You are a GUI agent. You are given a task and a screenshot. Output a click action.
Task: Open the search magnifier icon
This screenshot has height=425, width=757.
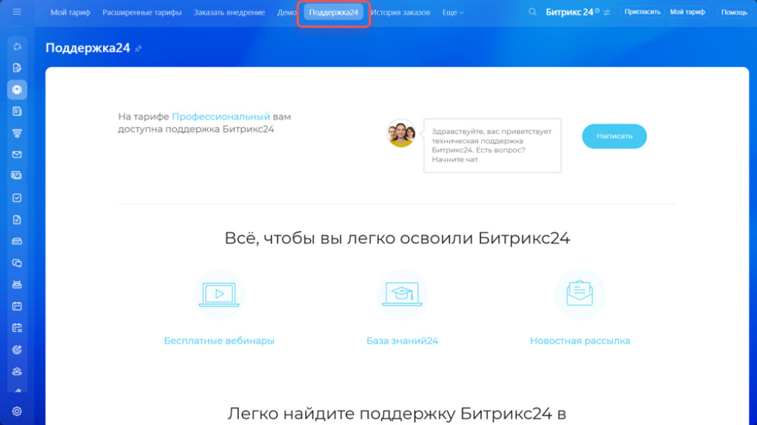coord(533,12)
